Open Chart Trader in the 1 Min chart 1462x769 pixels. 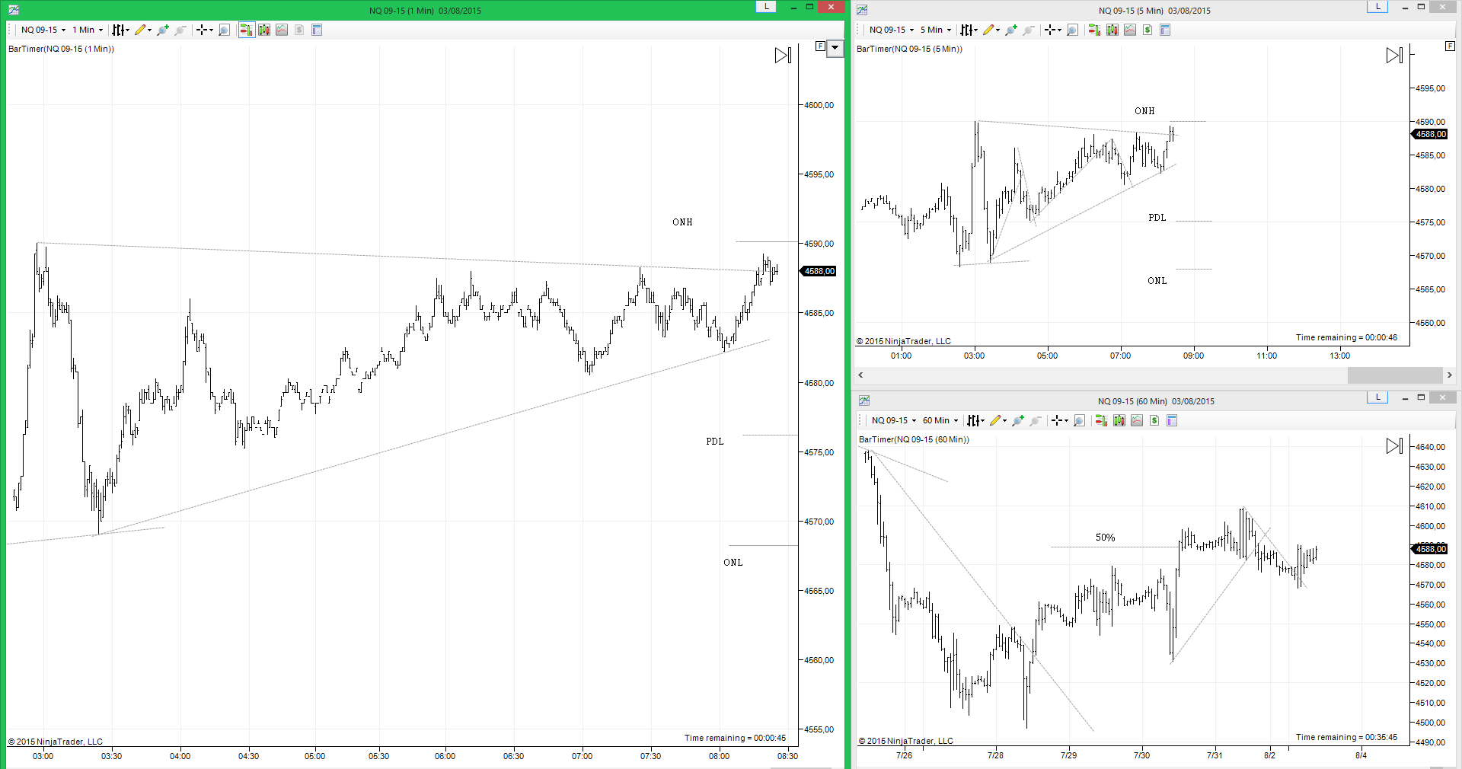[x=247, y=30]
